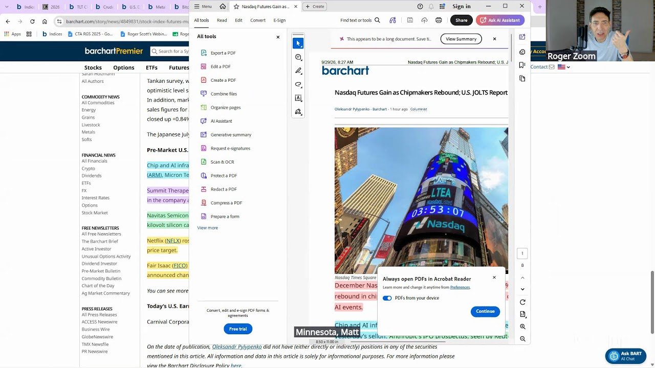Go to the previous page with up chevron
The image size is (655, 368).
point(522,278)
